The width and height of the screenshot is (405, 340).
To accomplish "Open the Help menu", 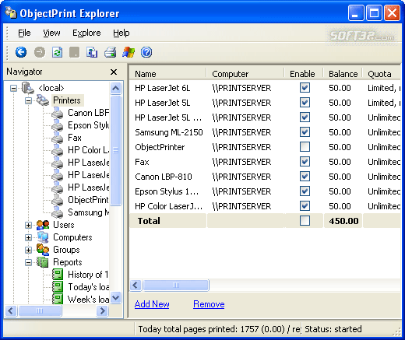I will [121, 33].
